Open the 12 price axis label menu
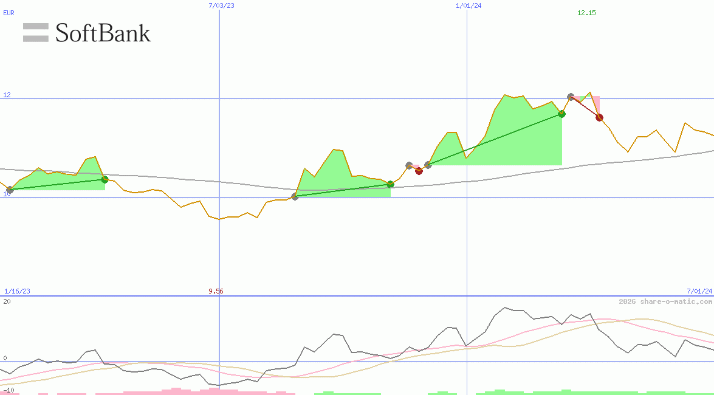Image resolution: width=714 pixels, height=395 pixels. [x=6, y=95]
